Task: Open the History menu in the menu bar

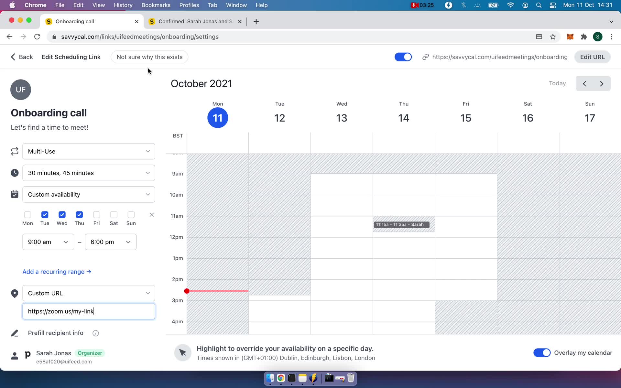Action: (123, 5)
